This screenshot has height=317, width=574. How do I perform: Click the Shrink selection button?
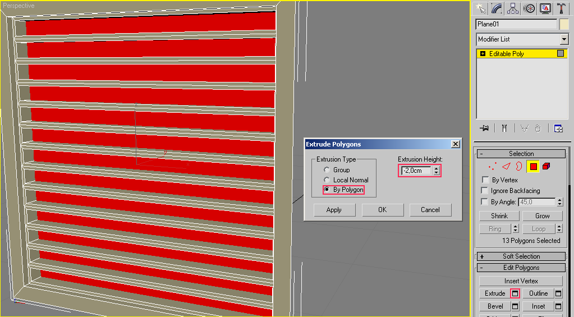pos(499,216)
